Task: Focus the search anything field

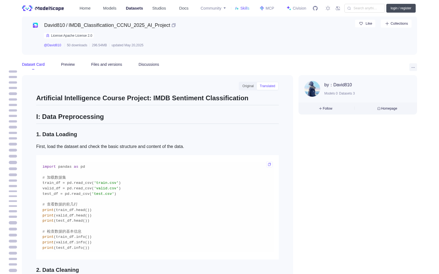Action: tap(365, 8)
